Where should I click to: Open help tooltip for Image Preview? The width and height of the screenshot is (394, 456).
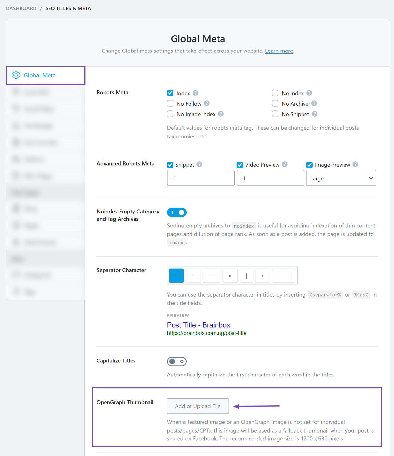[355, 164]
